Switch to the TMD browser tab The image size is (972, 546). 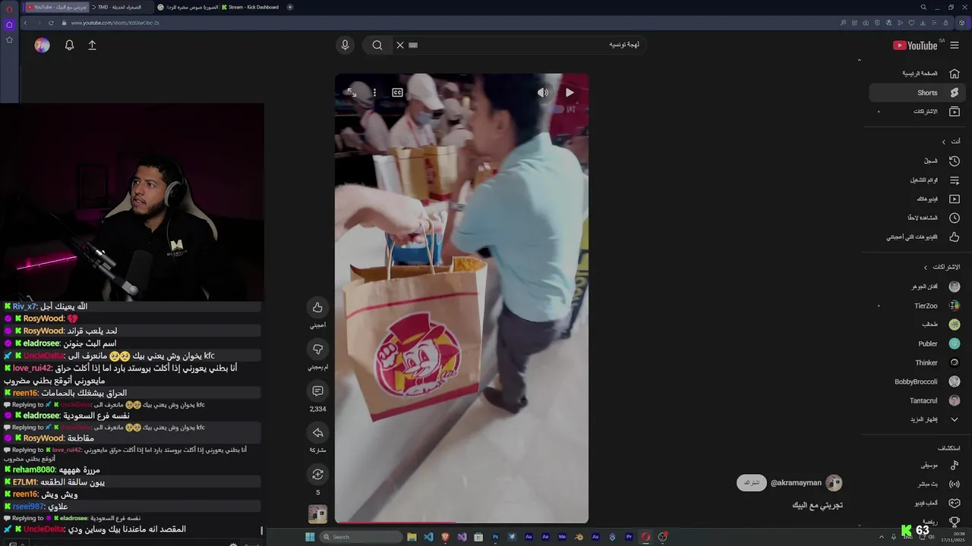120,7
